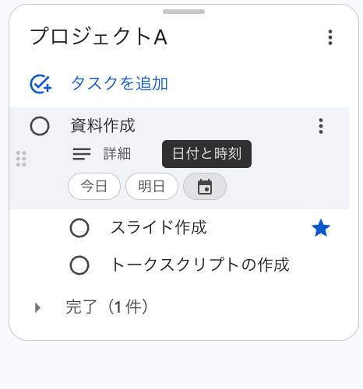Select the タスクを追加 link

[120, 83]
